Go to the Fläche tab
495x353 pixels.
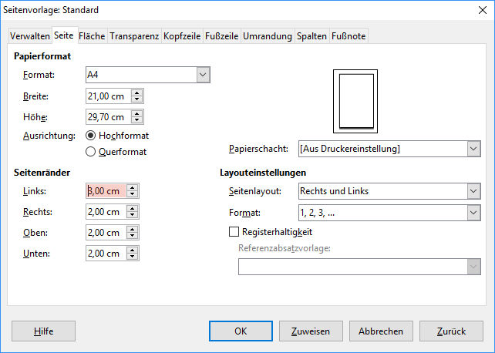(x=92, y=36)
